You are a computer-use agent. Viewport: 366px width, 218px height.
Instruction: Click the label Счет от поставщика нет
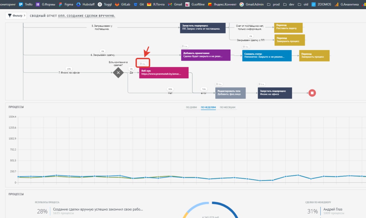[x=249, y=27]
